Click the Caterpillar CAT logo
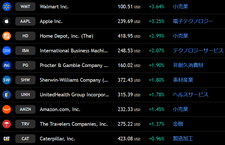 click(x=7, y=139)
